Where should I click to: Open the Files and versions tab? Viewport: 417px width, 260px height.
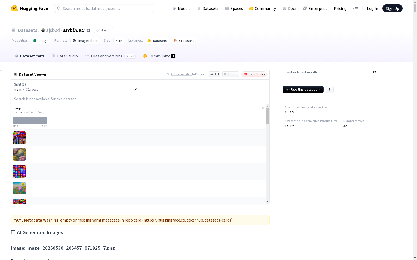[110, 56]
